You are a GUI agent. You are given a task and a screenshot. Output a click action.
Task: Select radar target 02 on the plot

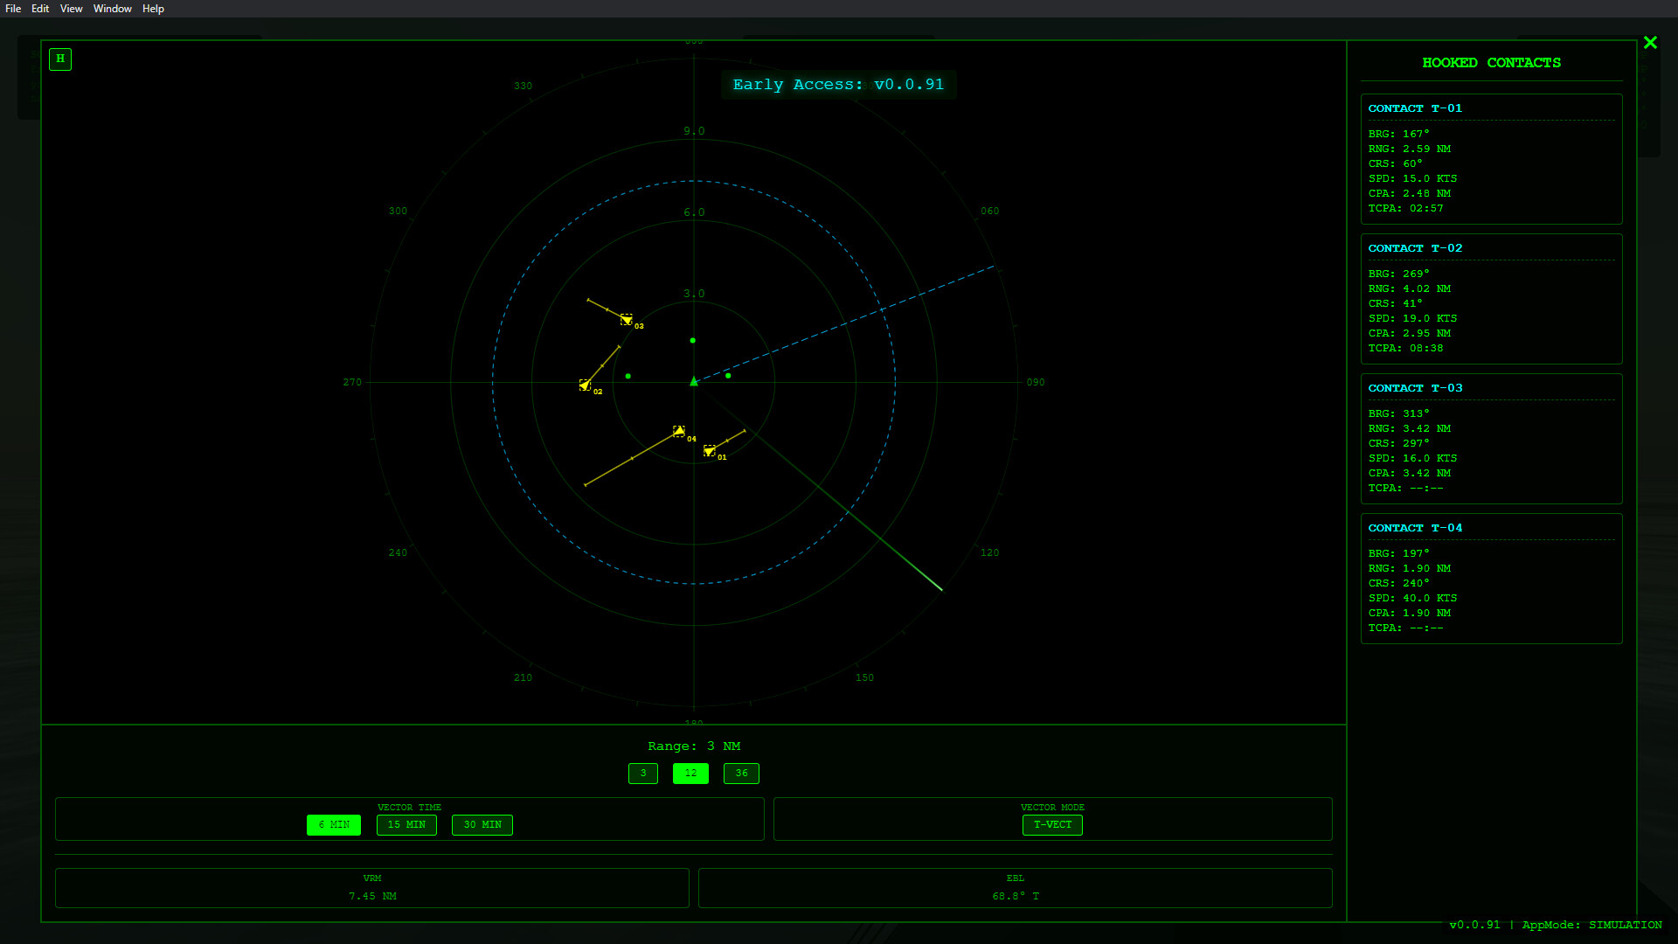click(x=585, y=385)
